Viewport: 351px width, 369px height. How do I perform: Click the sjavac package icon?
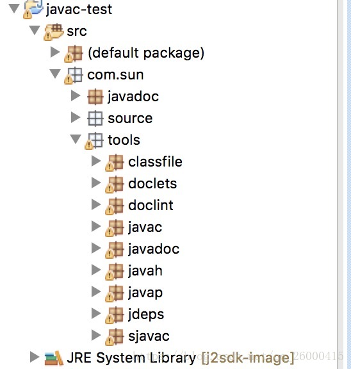tap(115, 337)
